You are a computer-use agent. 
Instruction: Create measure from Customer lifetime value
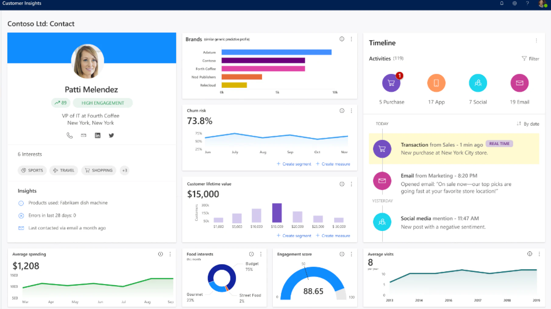pos(333,236)
